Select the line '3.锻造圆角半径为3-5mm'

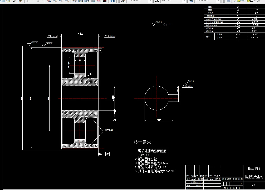coord(151,163)
